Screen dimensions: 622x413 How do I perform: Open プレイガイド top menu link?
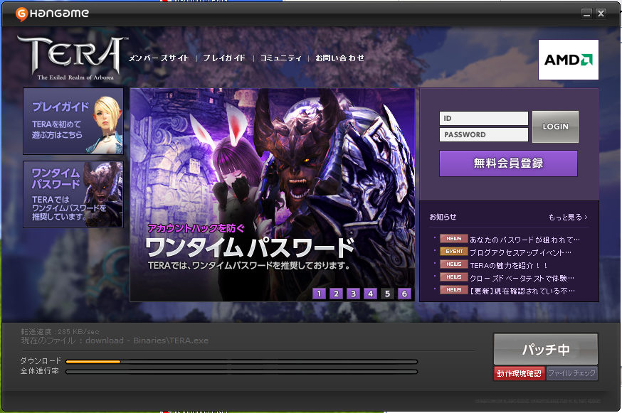(x=224, y=58)
